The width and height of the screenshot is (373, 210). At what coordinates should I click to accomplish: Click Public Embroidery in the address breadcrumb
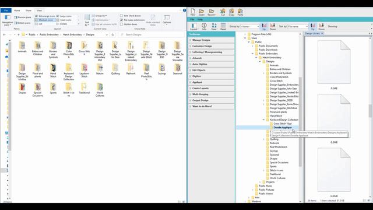49,34
